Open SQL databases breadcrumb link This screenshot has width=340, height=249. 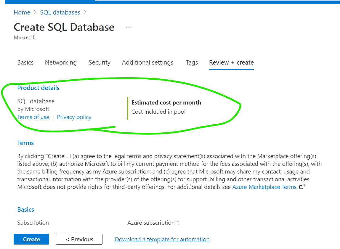(x=60, y=12)
